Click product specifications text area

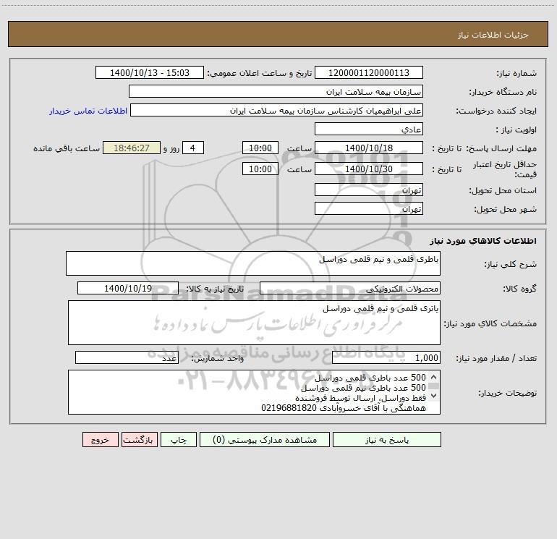click(x=254, y=323)
